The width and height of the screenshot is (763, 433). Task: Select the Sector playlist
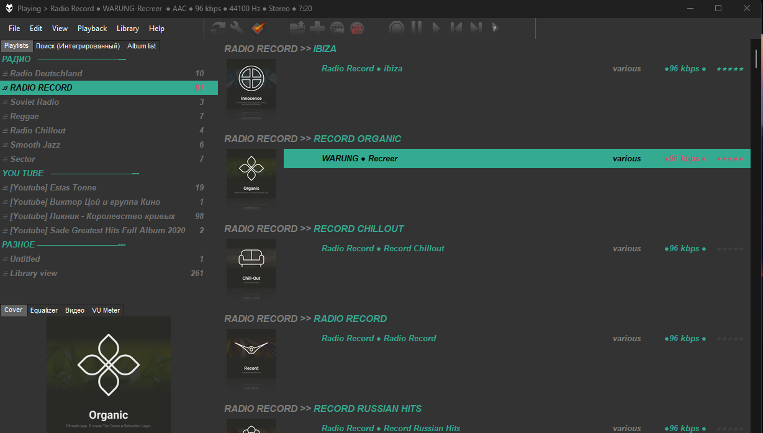(x=109, y=159)
